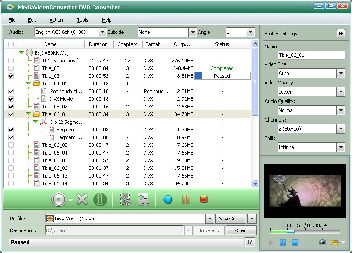Uncheck the DivX Movie row checkbox
The image size is (352, 253).
(11, 99)
